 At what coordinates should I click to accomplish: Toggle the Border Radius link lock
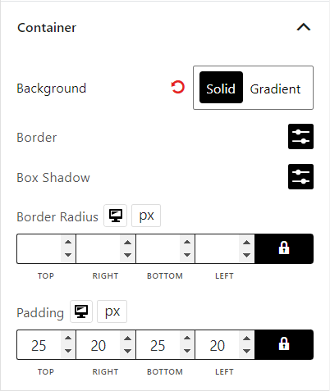click(284, 248)
